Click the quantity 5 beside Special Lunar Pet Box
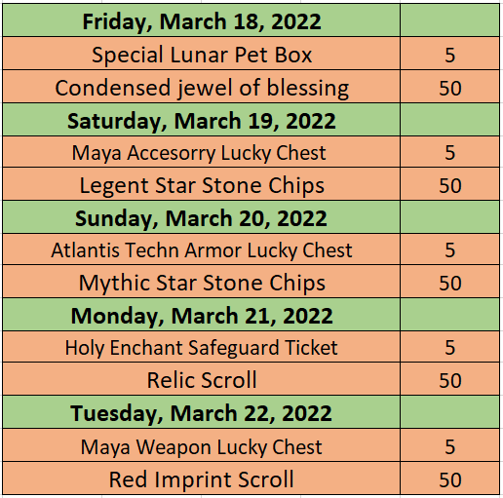 tap(450, 54)
